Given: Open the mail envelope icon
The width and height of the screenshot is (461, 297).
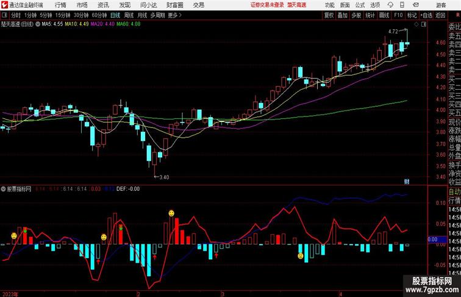Looking at the screenshot, I should [416, 5].
